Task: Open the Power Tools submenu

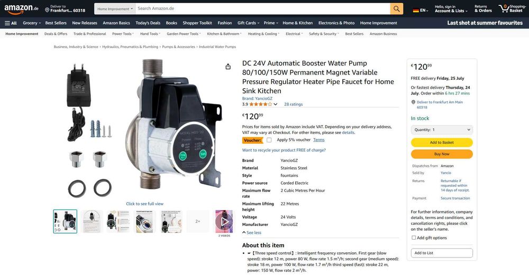Action: (123, 34)
